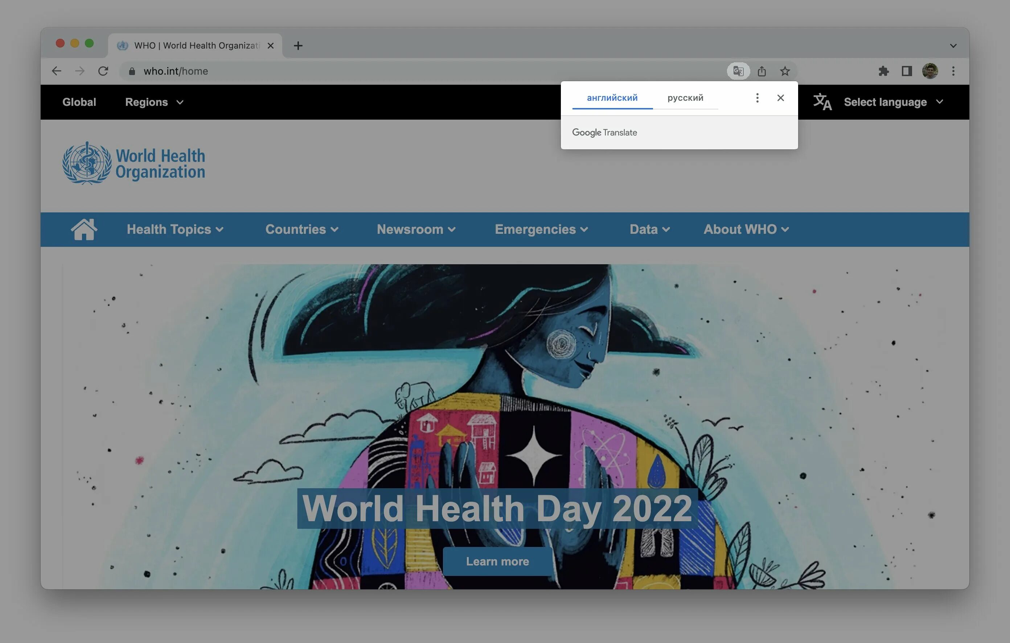Image resolution: width=1010 pixels, height=643 pixels.
Task: Click the extensions puzzle icon
Action: [x=883, y=71]
